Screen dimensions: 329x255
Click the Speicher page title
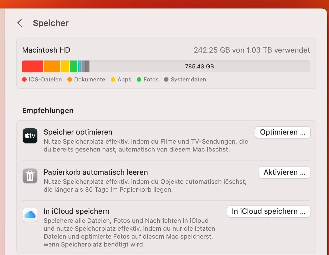51,23
